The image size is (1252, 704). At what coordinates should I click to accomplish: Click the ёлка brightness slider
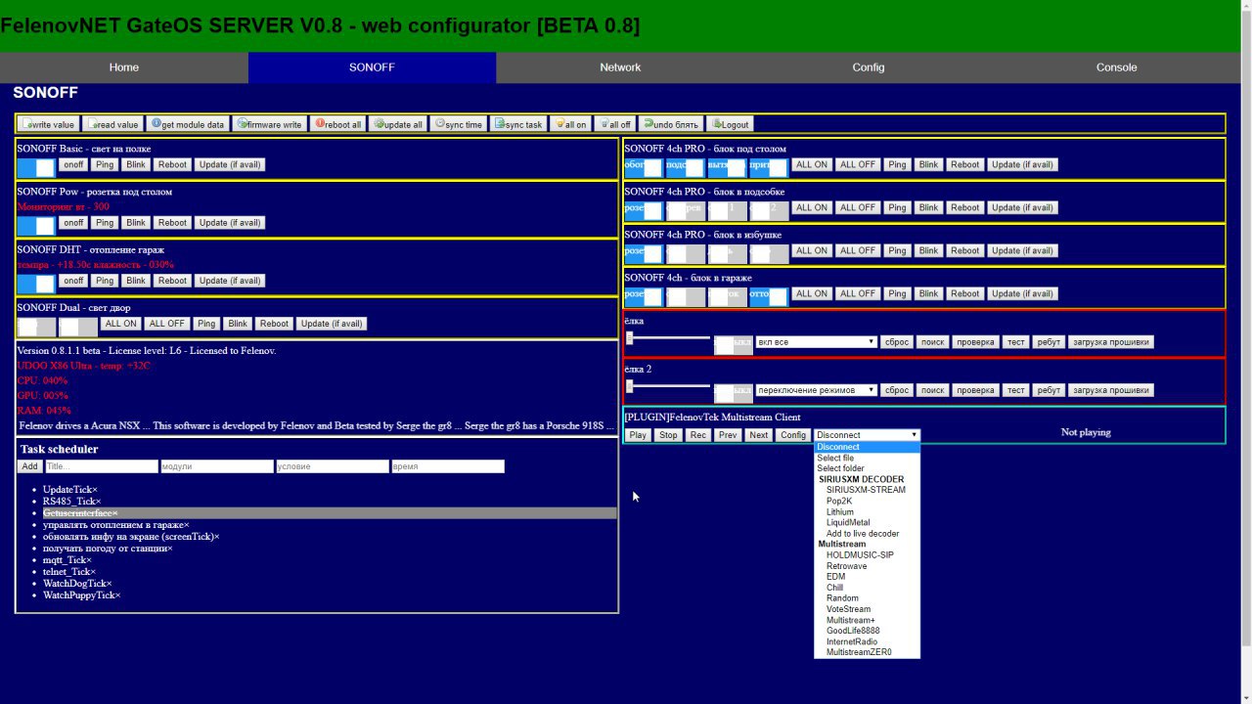668,338
